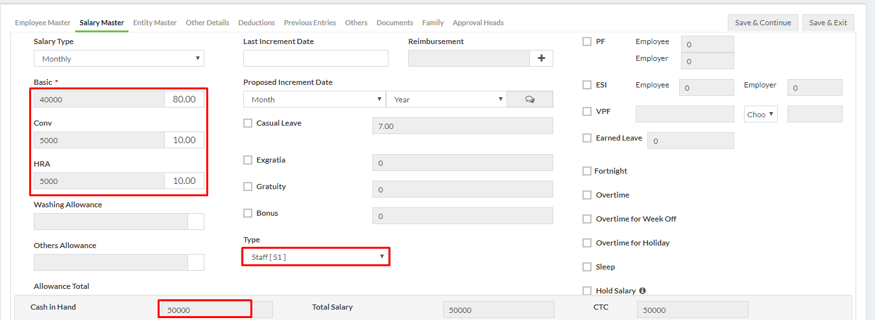
Task: Click the Bonus amount field
Action: 462,216
